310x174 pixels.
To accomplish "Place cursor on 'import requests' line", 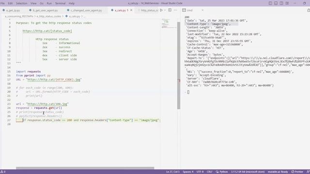I will coord(28,72).
